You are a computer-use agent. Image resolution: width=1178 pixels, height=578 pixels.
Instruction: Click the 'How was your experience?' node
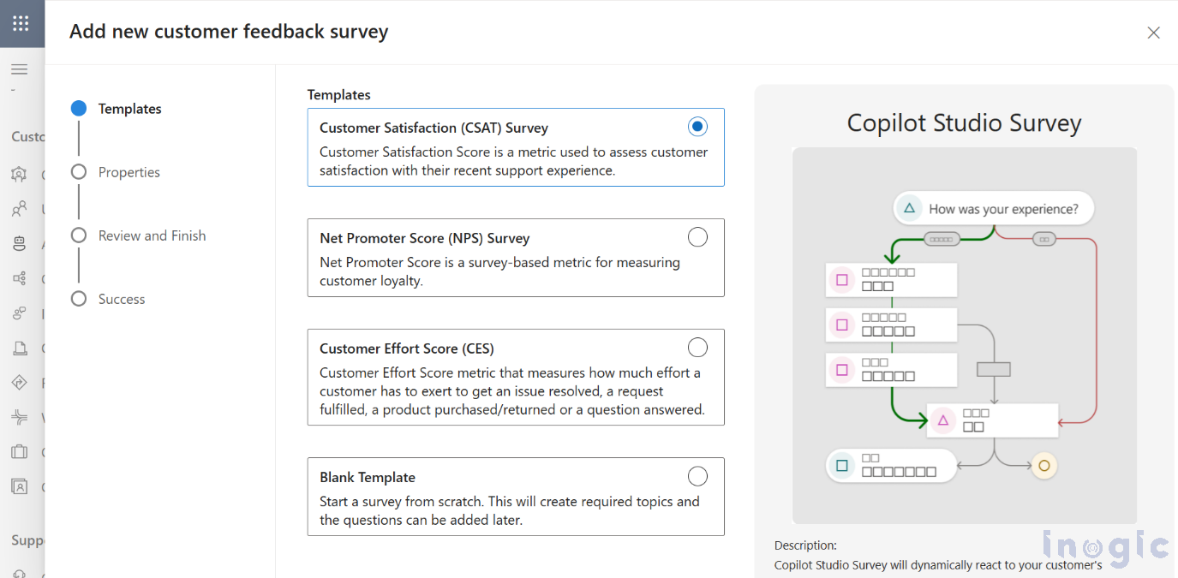click(x=994, y=208)
